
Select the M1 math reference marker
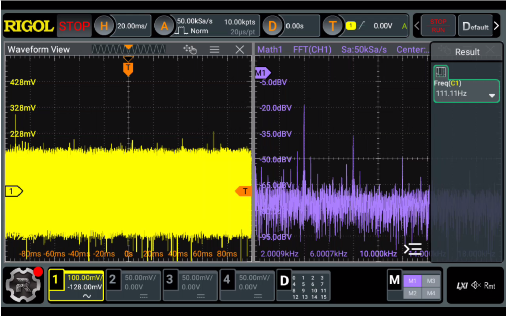263,73
